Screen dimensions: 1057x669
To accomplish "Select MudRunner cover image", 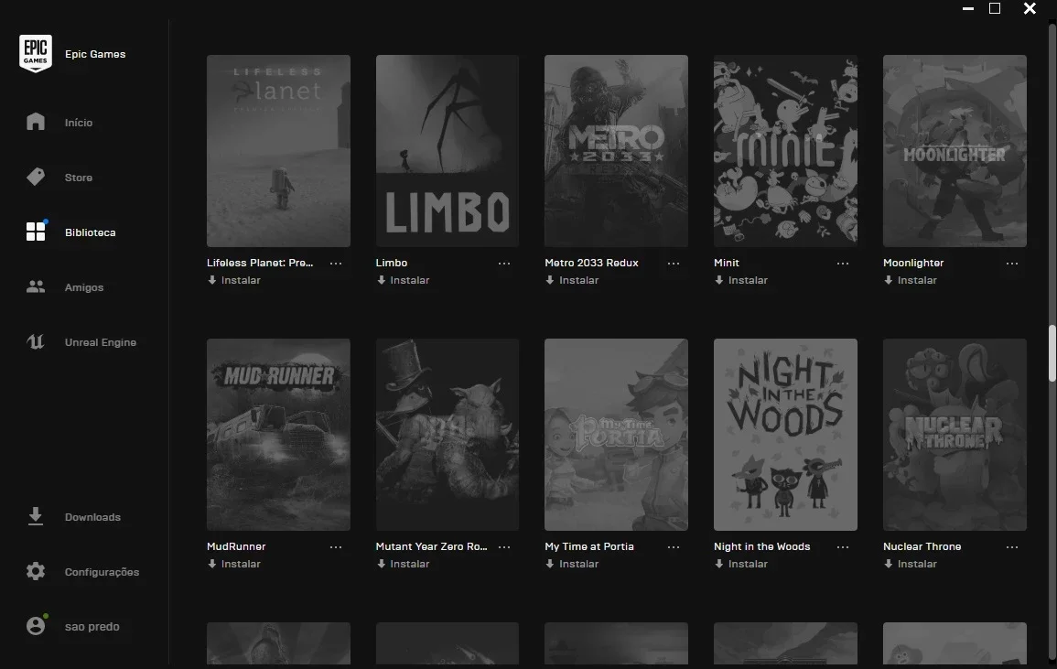I will (278, 435).
